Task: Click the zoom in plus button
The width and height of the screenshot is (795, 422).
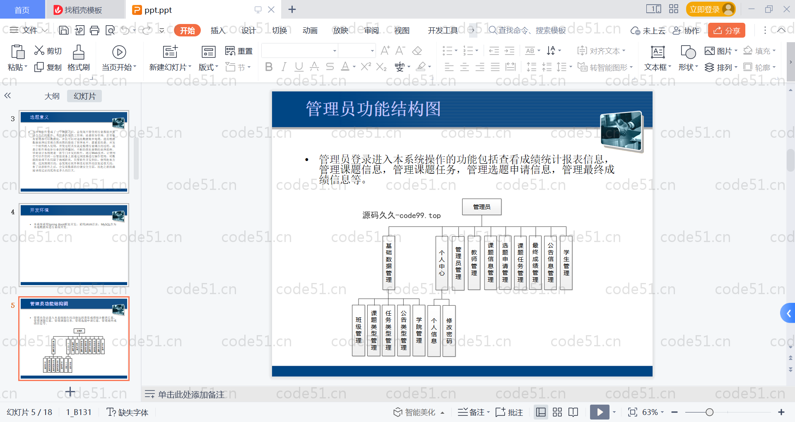Action: [x=781, y=412]
